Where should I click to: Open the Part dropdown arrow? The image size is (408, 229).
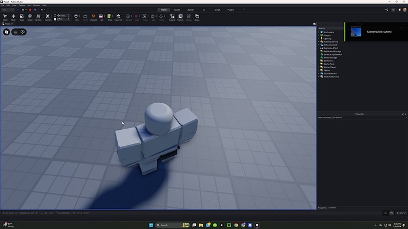79,16
